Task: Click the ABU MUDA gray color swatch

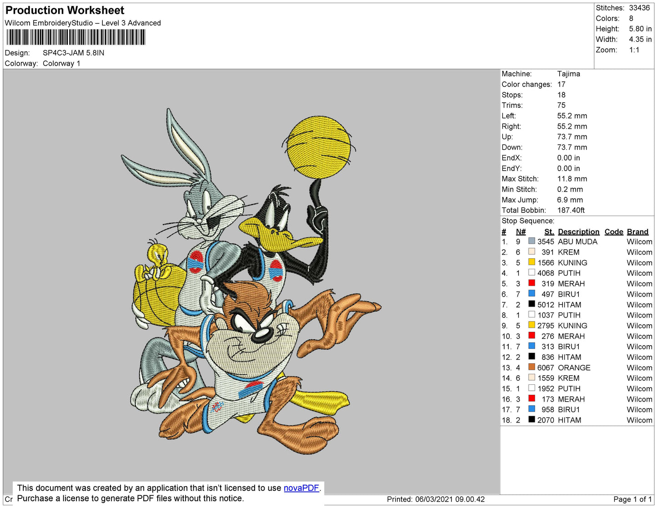Action: (x=532, y=241)
